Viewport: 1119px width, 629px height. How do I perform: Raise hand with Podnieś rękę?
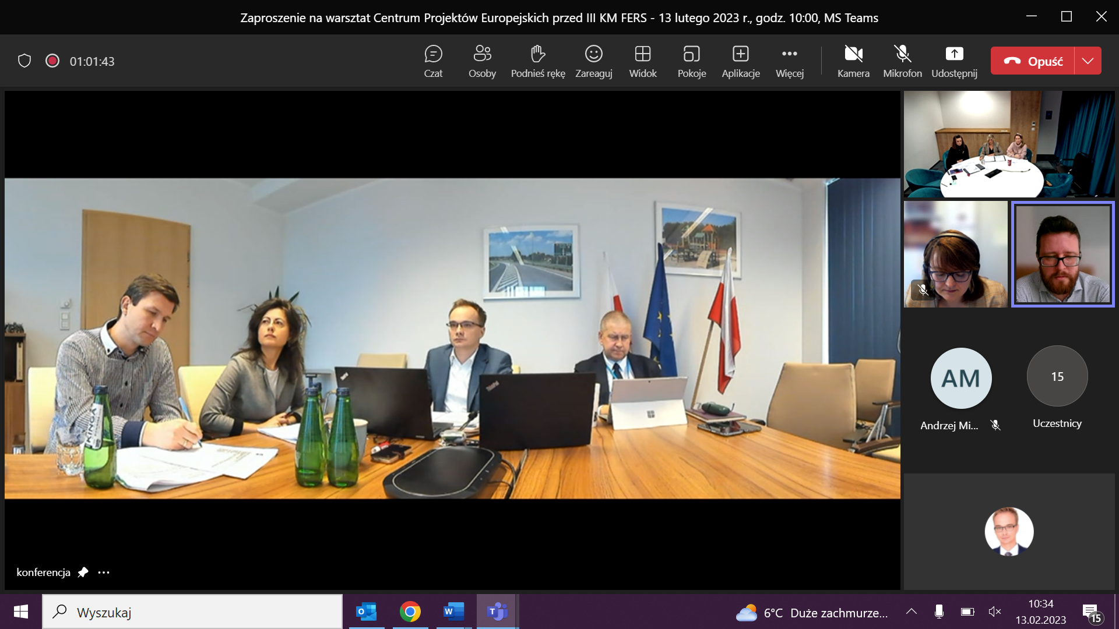point(537,61)
